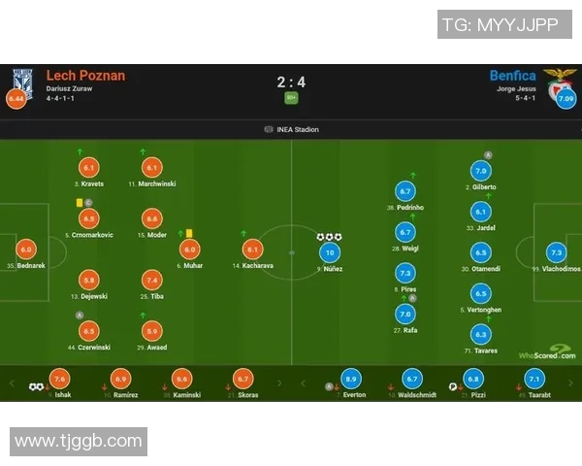Click Lech Poznan 6.44 team rating
The height and width of the screenshot is (466, 582).
pos(16,99)
